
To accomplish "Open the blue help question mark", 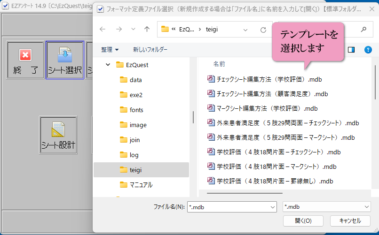I will click(x=368, y=50).
